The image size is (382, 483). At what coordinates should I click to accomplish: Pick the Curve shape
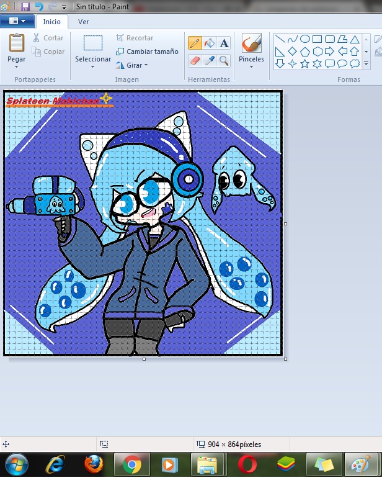(x=292, y=39)
